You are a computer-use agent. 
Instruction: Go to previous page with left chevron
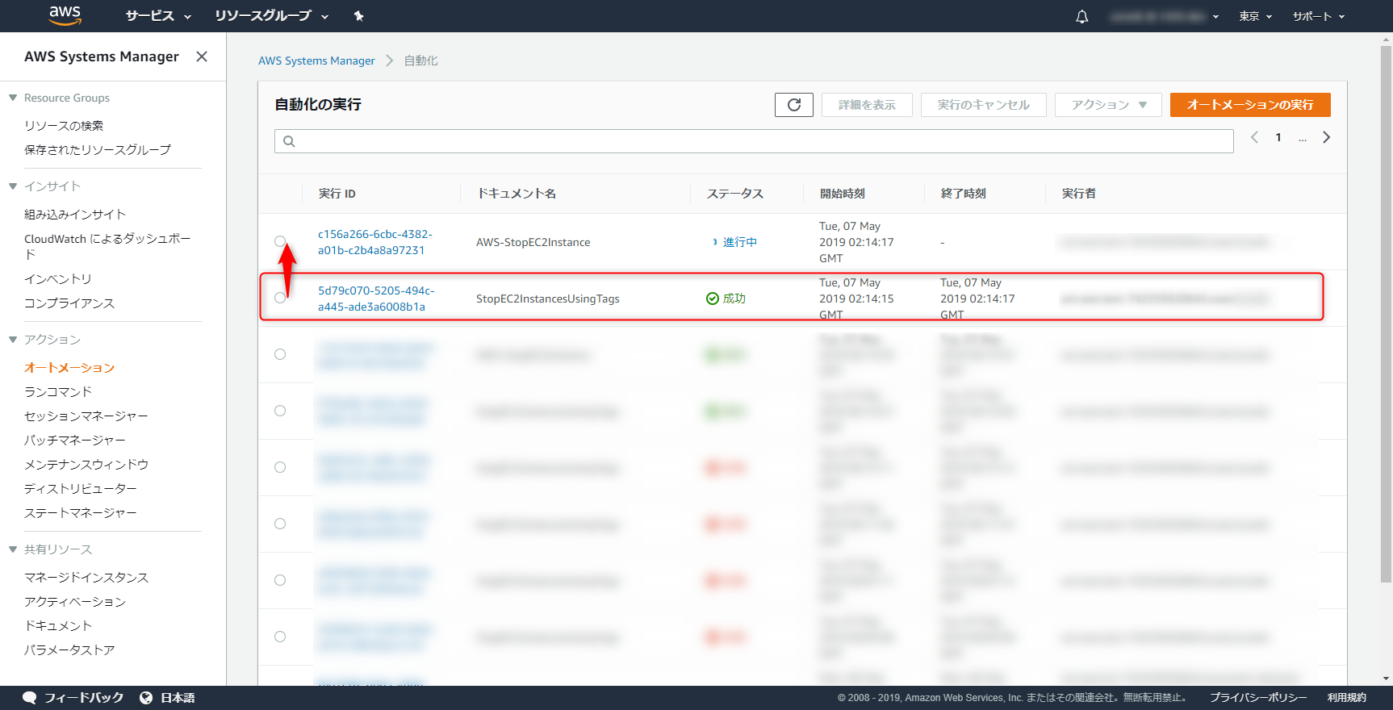click(1254, 138)
